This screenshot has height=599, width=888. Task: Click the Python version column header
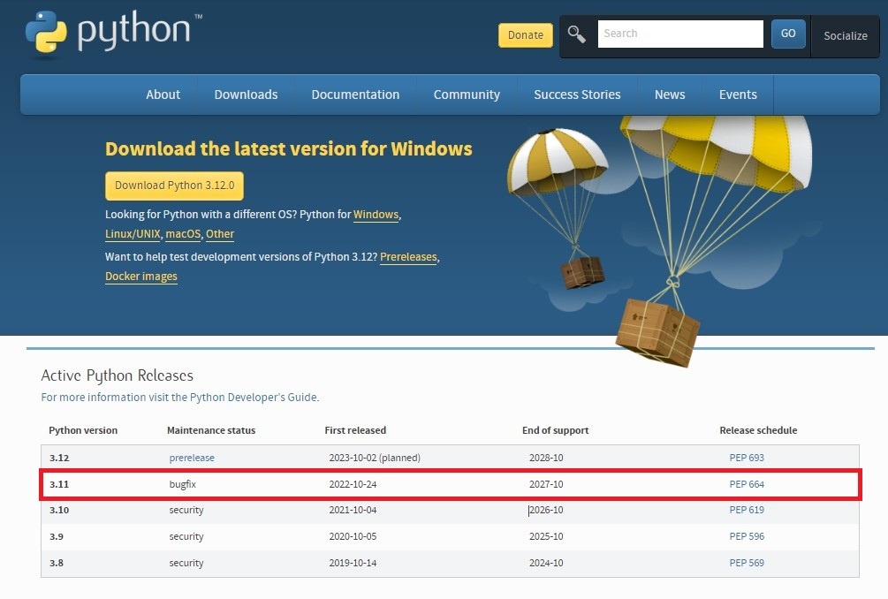click(83, 430)
